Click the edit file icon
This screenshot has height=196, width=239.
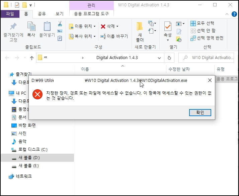click(179, 32)
